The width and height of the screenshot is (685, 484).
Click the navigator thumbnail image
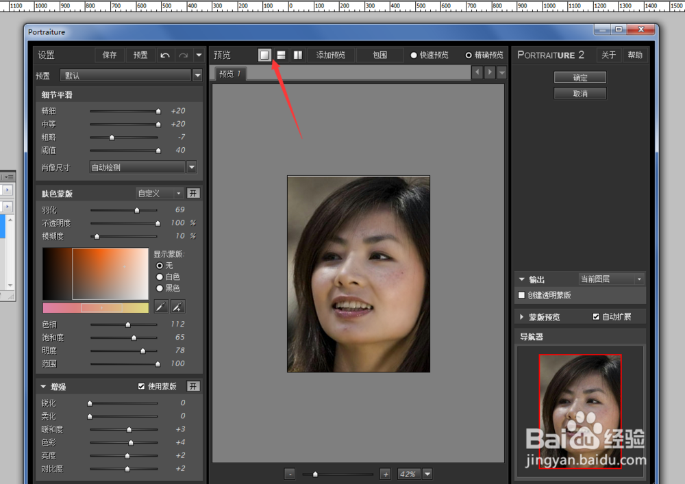[x=580, y=411]
